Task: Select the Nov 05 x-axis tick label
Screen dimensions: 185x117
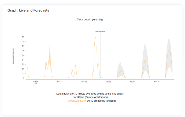Action: tap(157, 82)
